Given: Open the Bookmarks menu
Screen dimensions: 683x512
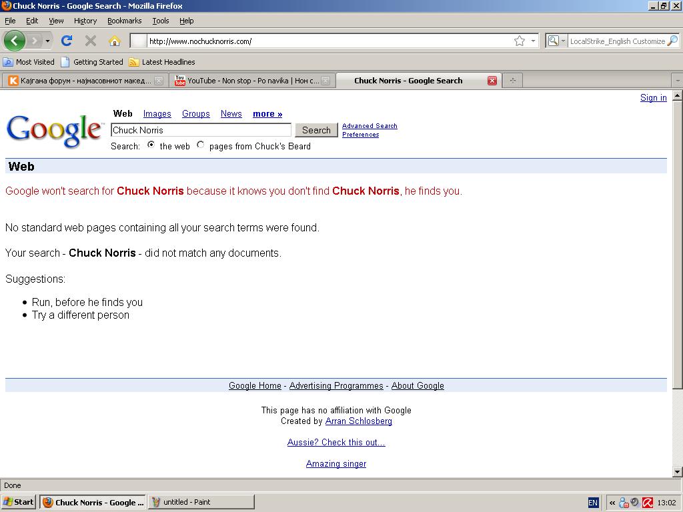Looking at the screenshot, I should click(x=125, y=21).
